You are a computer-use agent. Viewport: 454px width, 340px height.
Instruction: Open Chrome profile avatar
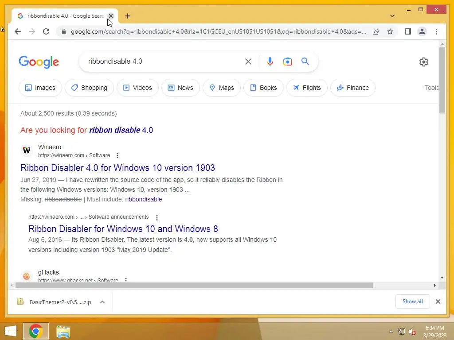pos(422,31)
